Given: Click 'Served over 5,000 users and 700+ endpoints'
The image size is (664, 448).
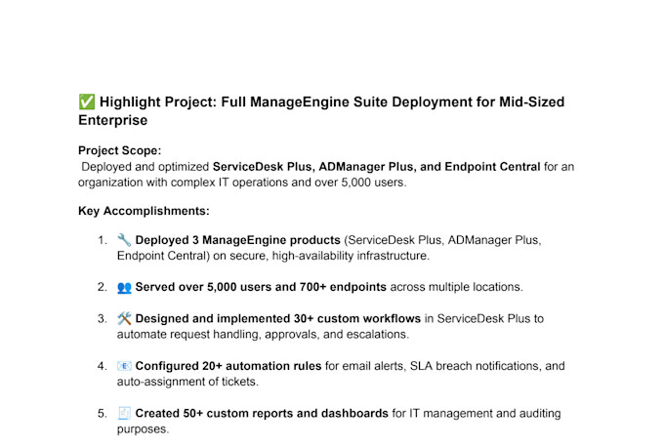Looking at the screenshot, I should (261, 287).
